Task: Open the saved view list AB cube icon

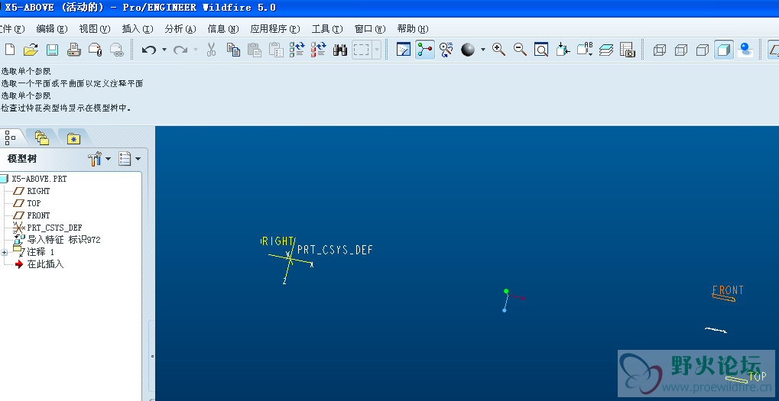Action: [x=585, y=50]
